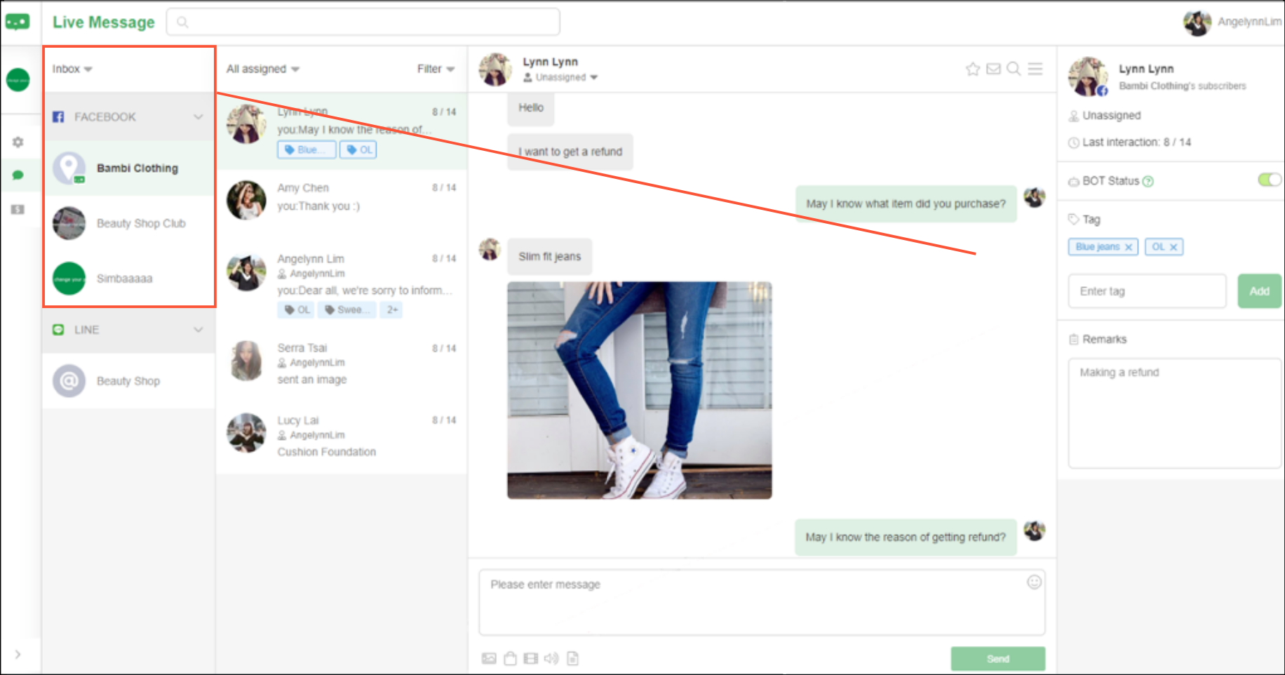Image resolution: width=1285 pixels, height=675 pixels.
Task: Remove the OL tag
Action: 1173,247
